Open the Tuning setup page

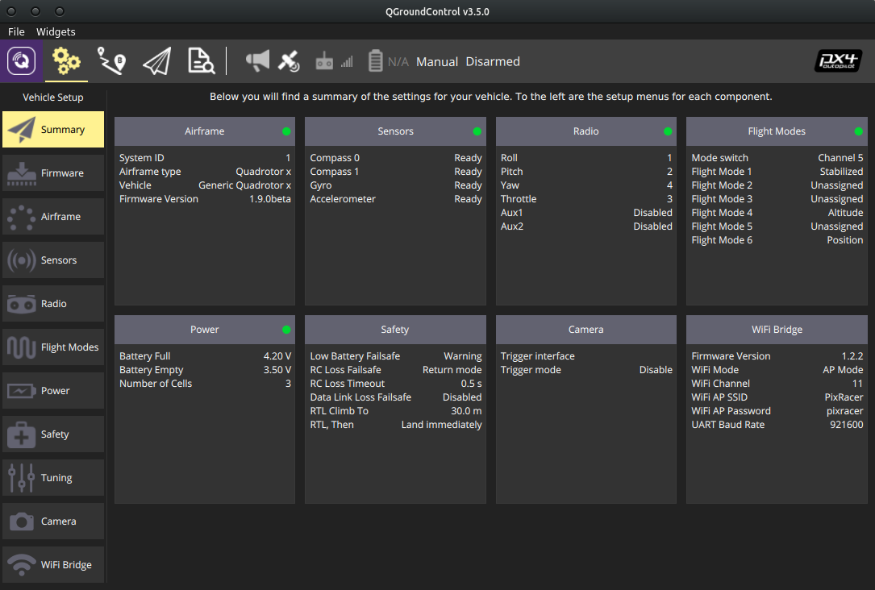click(x=53, y=478)
